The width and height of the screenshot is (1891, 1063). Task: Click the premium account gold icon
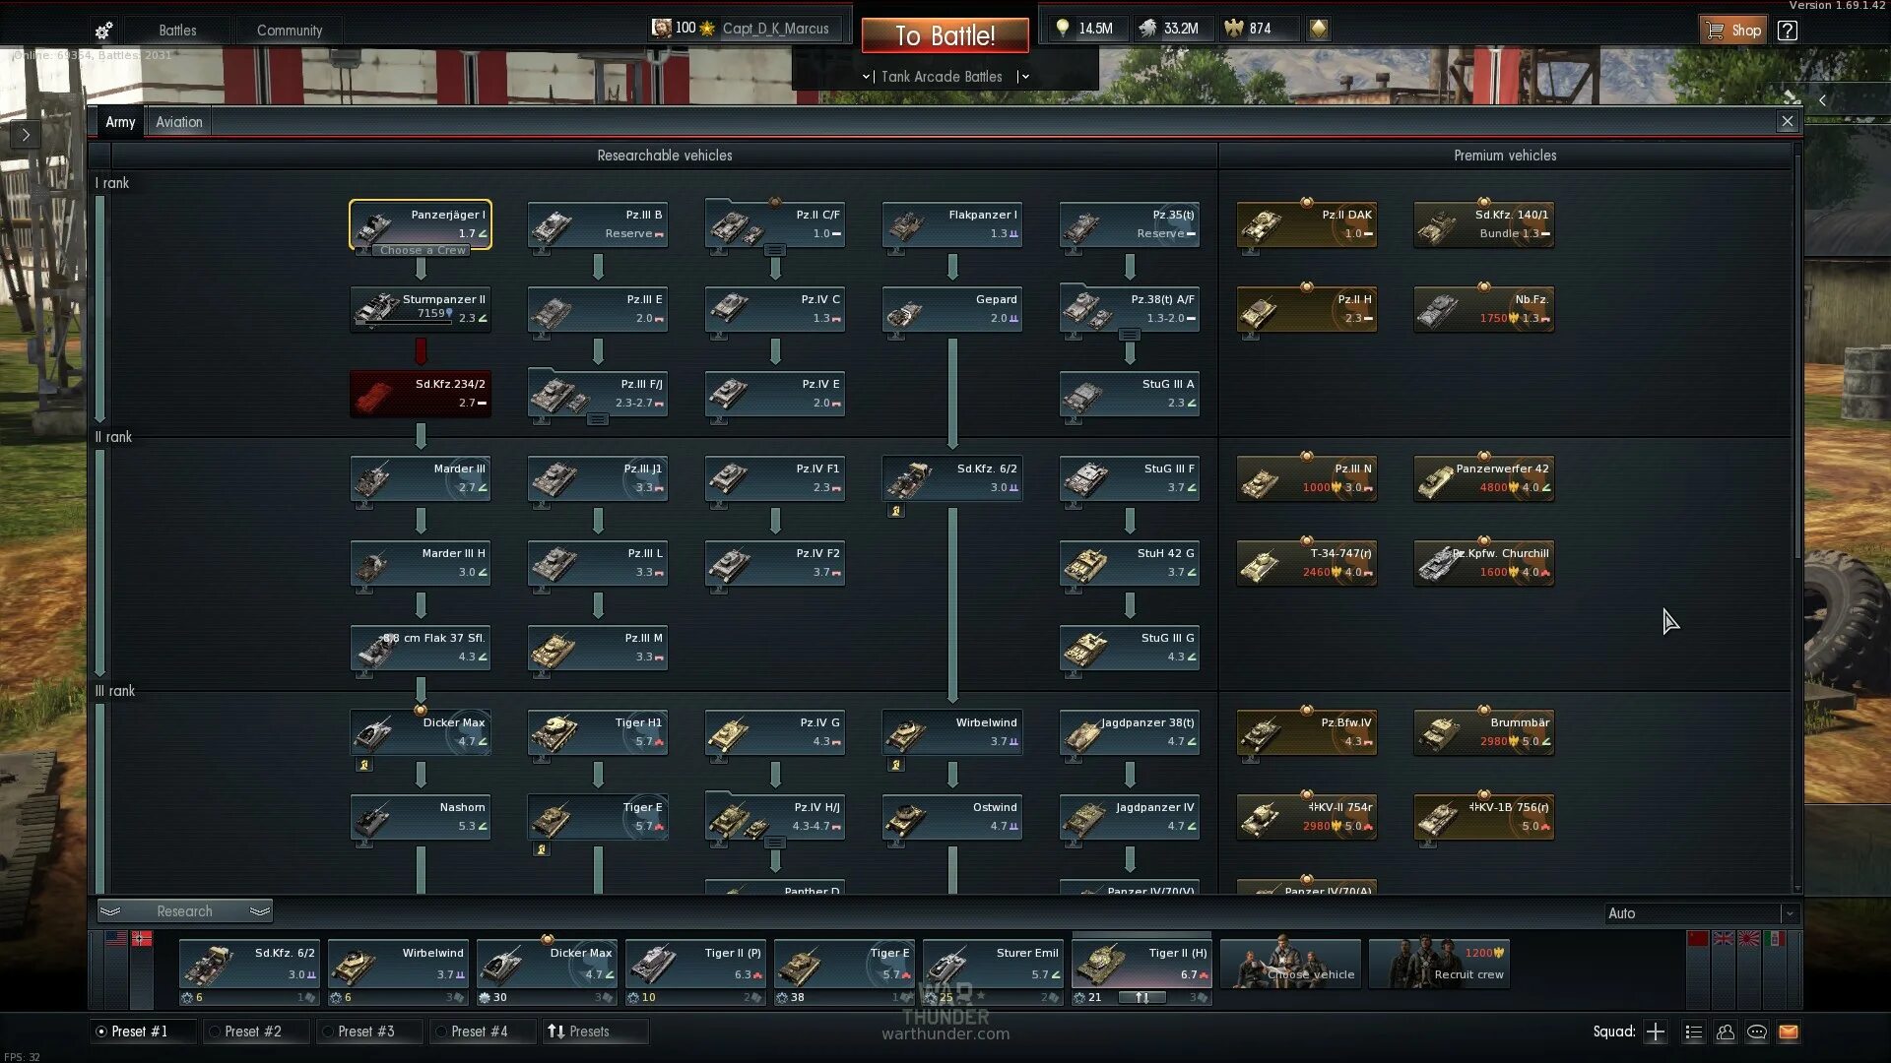click(x=1318, y=29)
